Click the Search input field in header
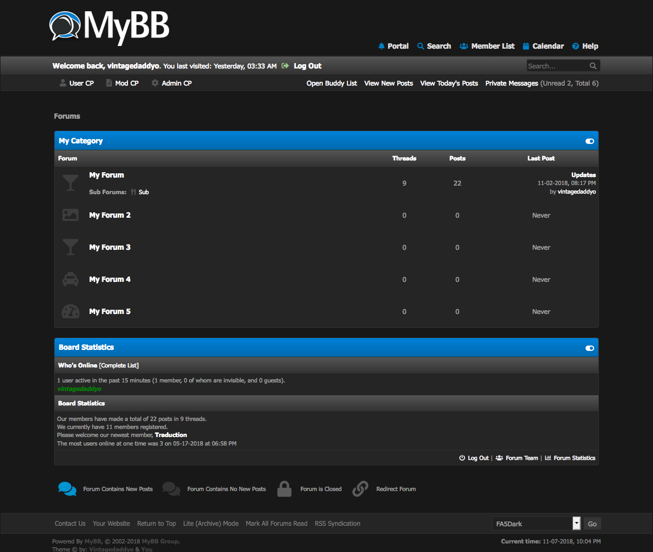The image size is (653, 552). (557, 66)
